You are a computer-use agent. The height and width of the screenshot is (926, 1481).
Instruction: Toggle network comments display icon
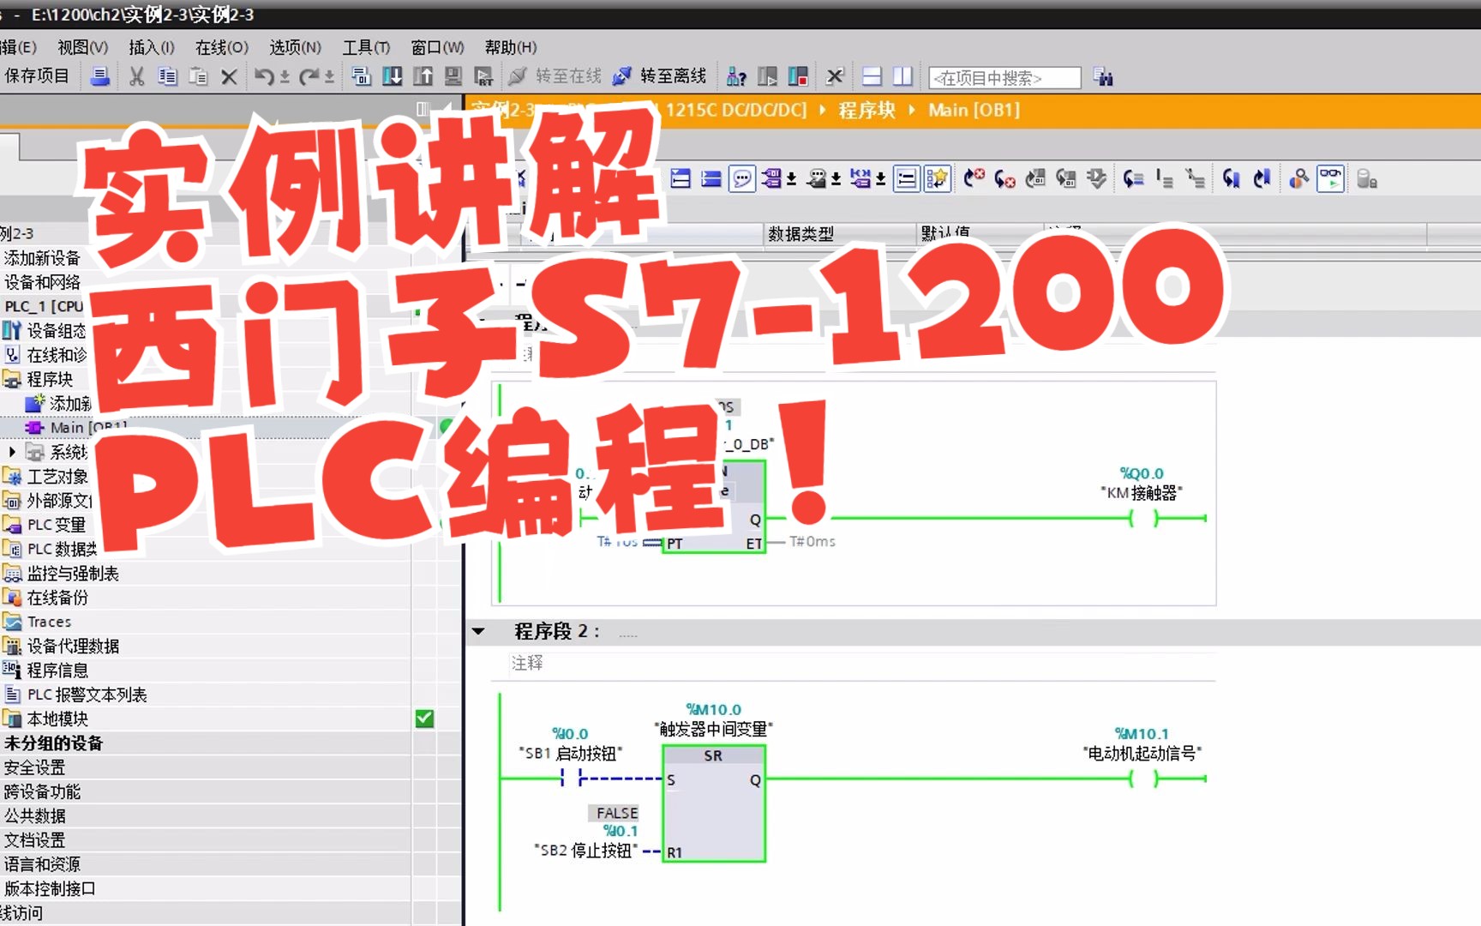[742, 178]
